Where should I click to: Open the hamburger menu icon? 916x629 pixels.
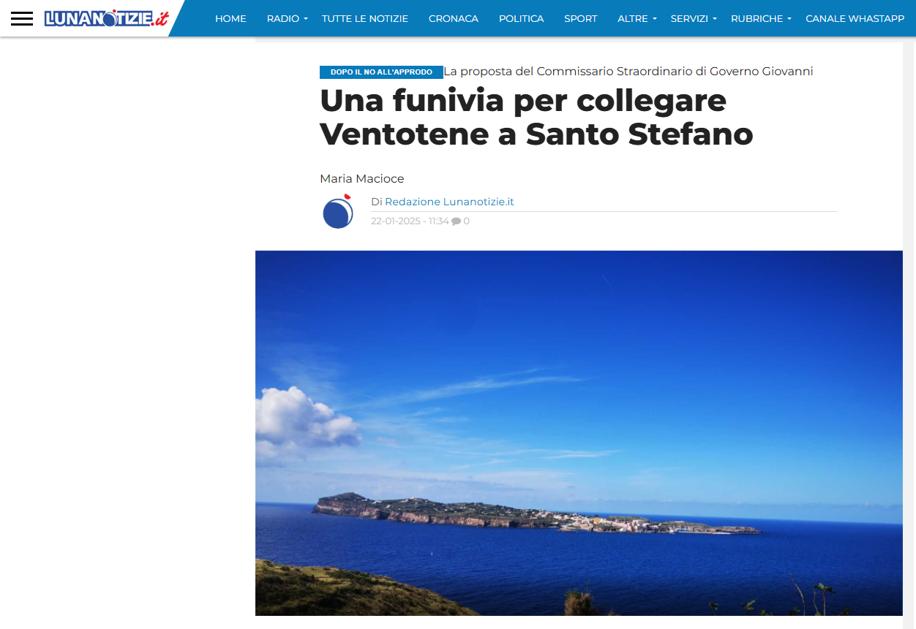coord(22,18)
